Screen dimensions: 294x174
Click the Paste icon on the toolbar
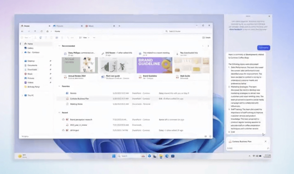click(x=46, y=38)
